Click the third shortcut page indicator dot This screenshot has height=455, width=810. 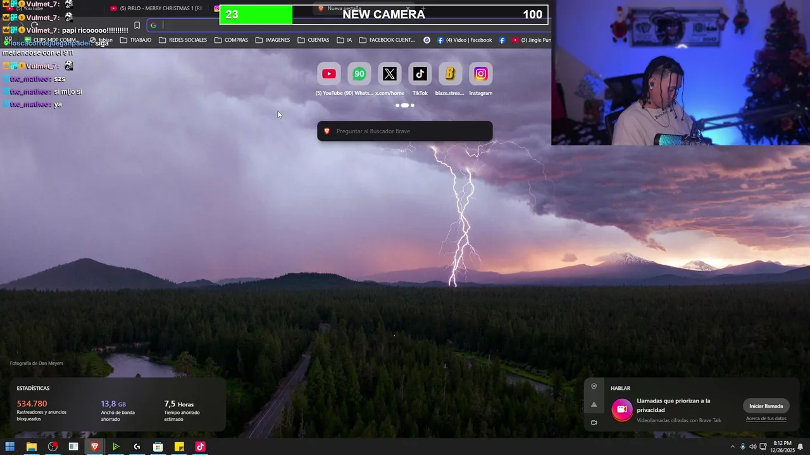[x=413, y=106]
